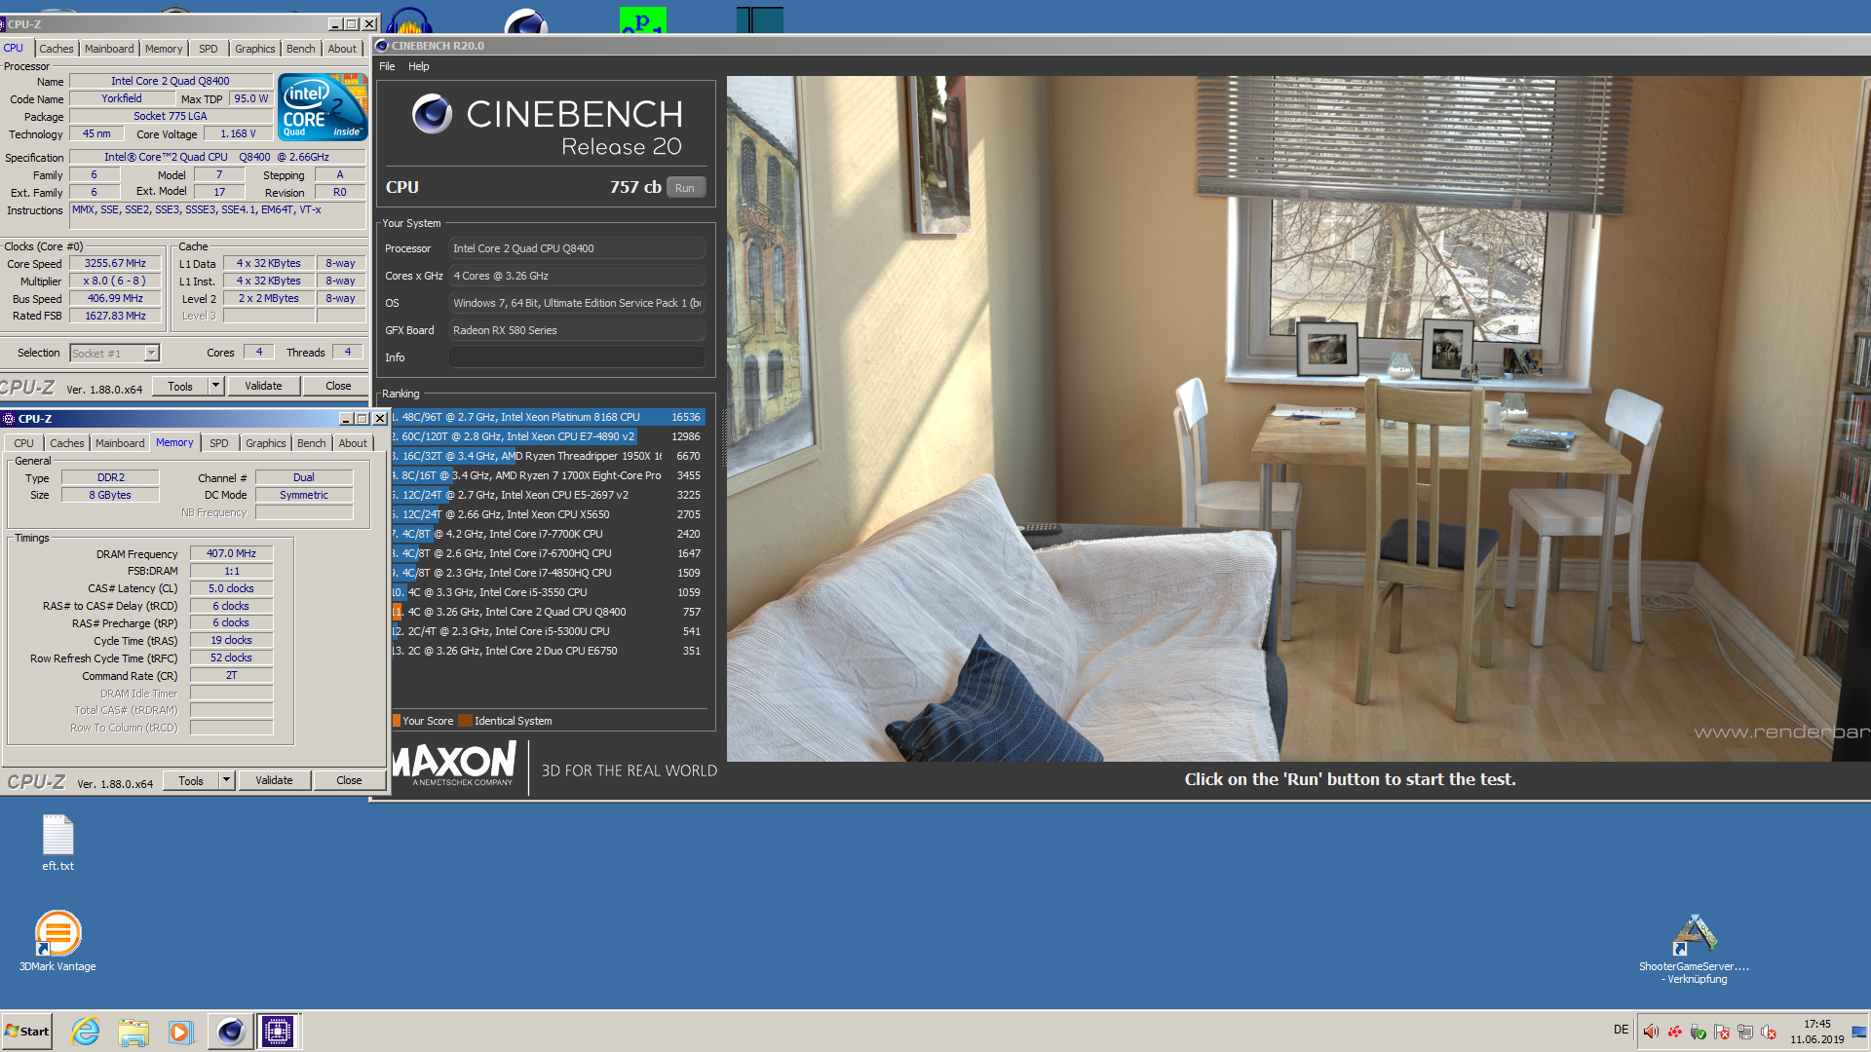
Task: Open the DE language indicator in tray
Action: (1621, 1030)
